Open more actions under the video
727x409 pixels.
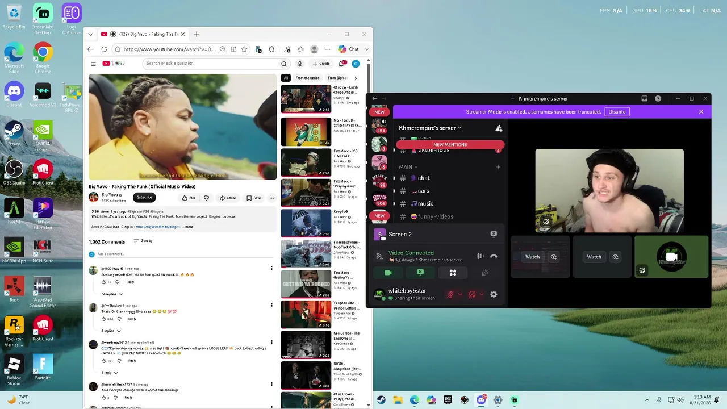tap(271, 198)
